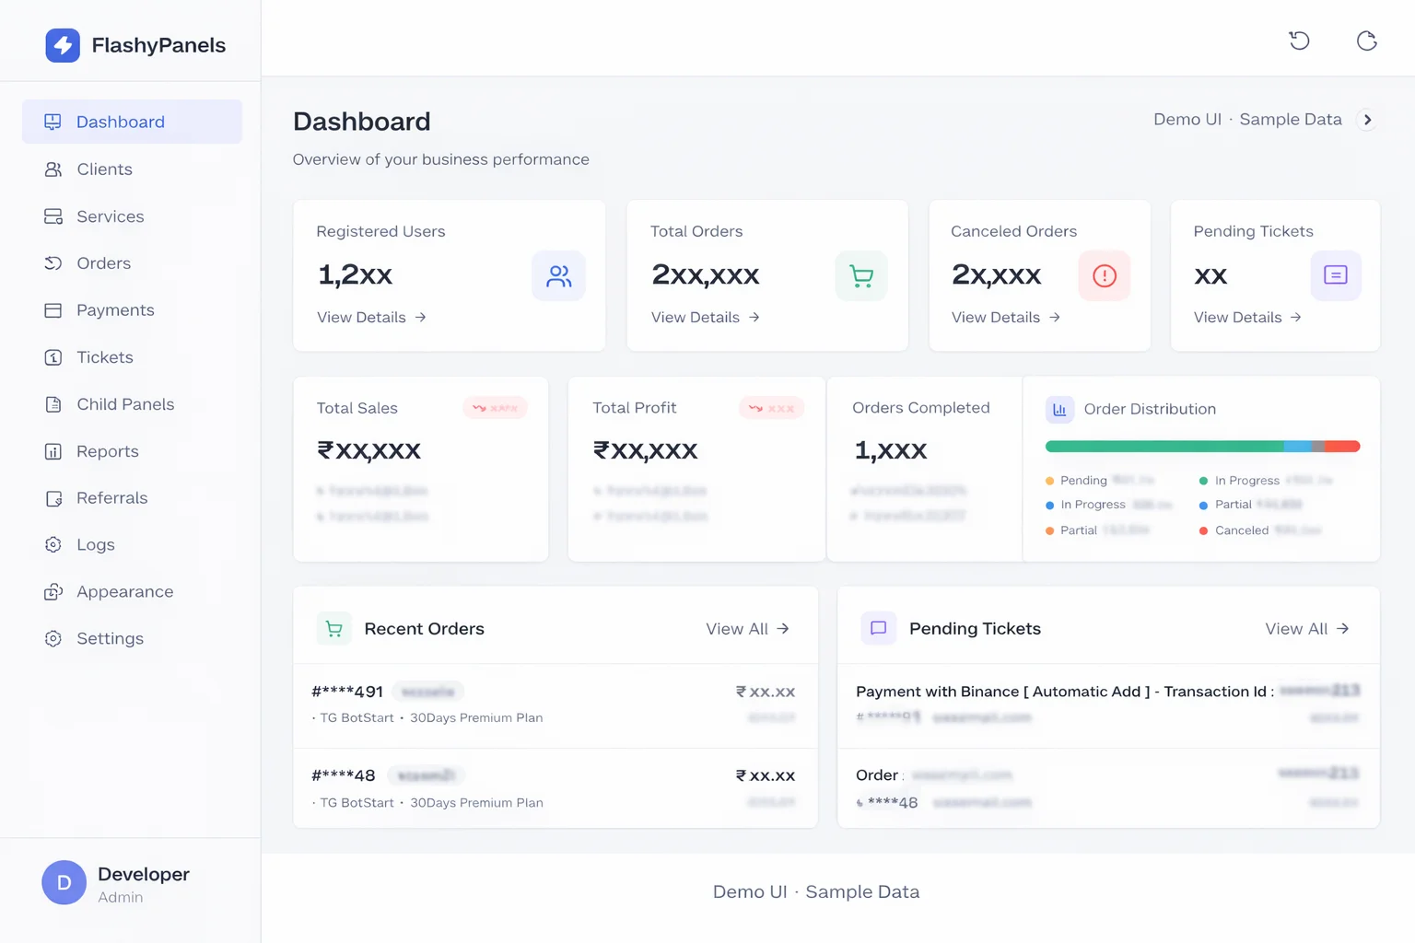Switch to the Clients section
The width and height of the screenshot is (1415, 943).
point(103,169)
